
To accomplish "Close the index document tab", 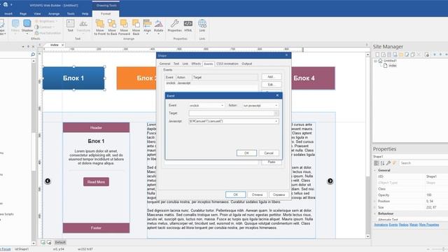I will pyautogui.click(x=62, y=45).
